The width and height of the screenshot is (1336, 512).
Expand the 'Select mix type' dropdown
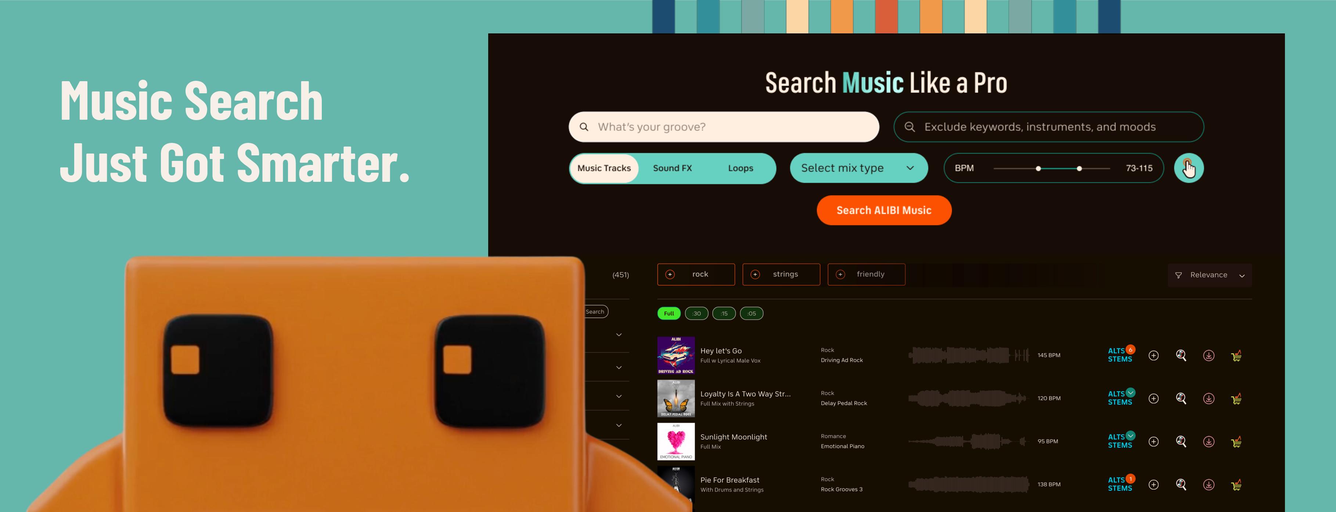coord(856,168)
